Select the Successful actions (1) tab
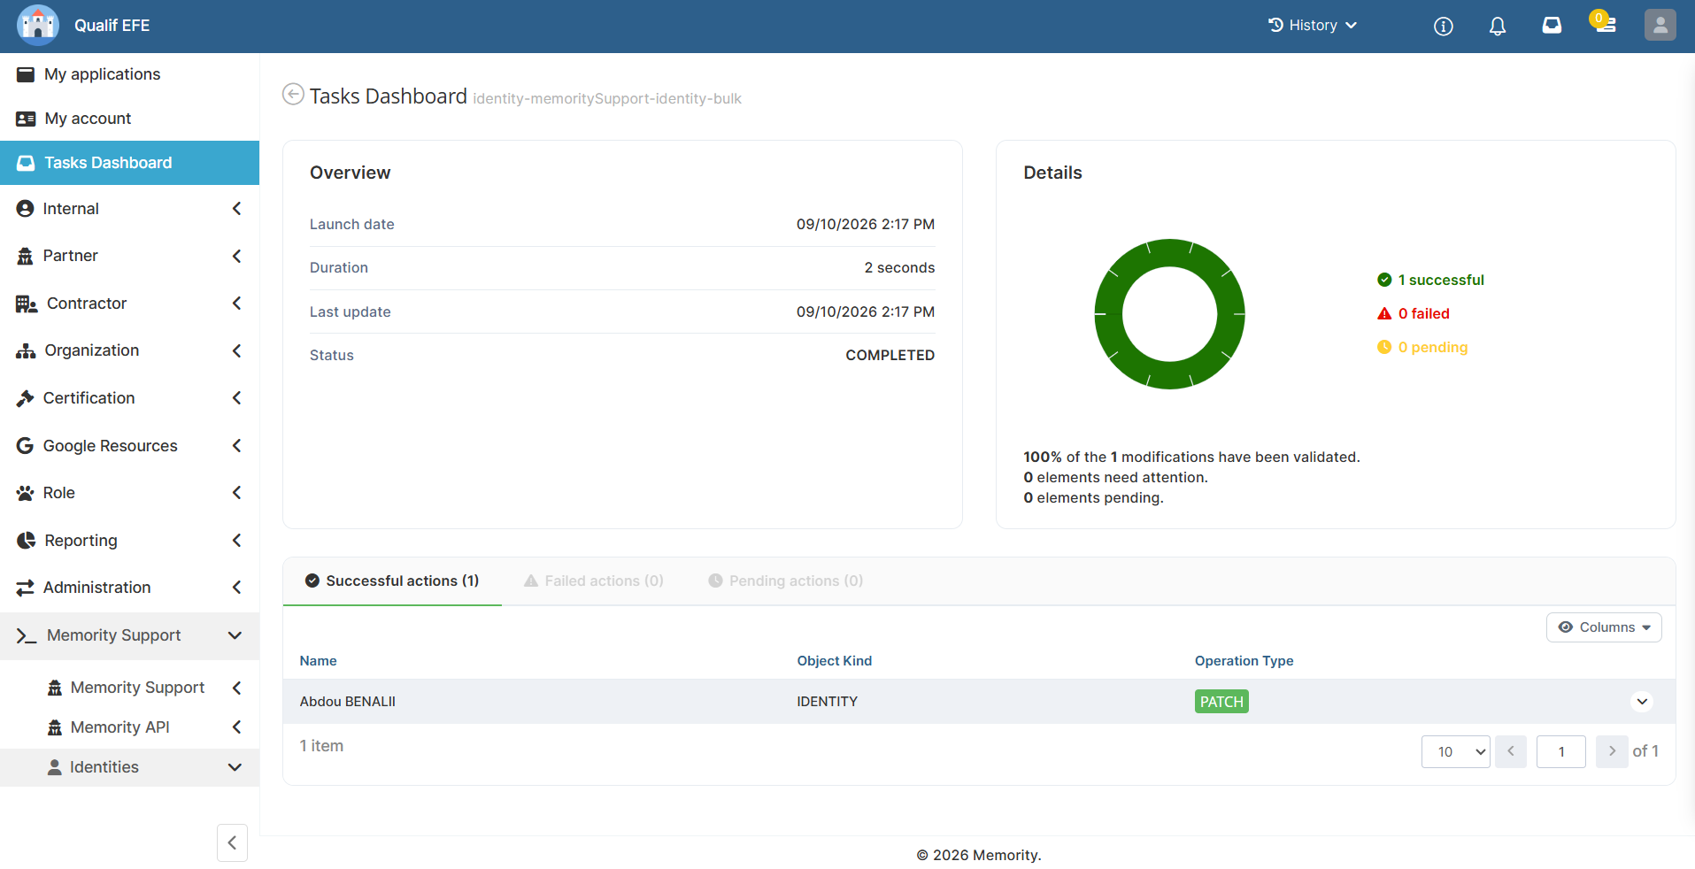This screenshot has height=869, width=1695. pos(392,581)
